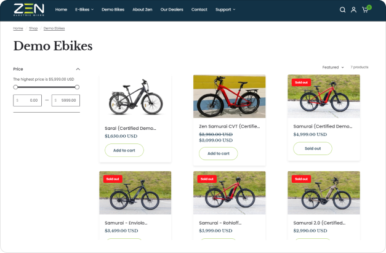Click the Demo Ebikes breadcrumb link
The height and width of the screenshot is (253, 386).
[x=54, y=28]
